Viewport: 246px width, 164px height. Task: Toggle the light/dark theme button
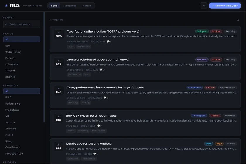click(204, 6)
